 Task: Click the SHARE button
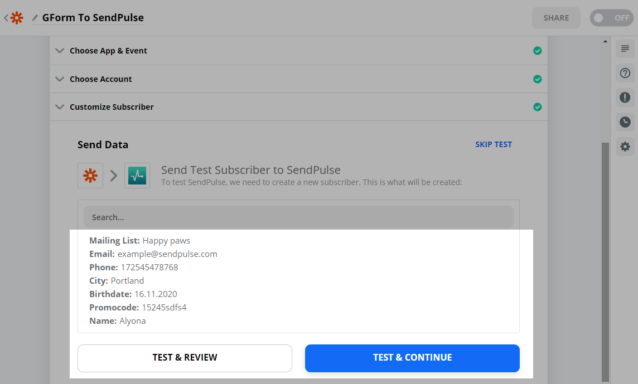coord(556,18)
